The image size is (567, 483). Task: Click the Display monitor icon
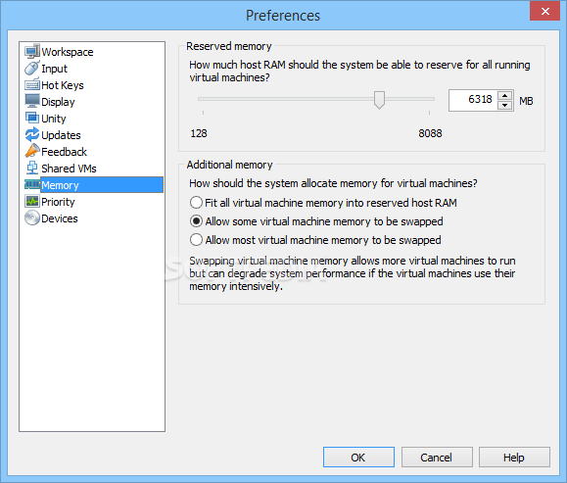(32, 101)
